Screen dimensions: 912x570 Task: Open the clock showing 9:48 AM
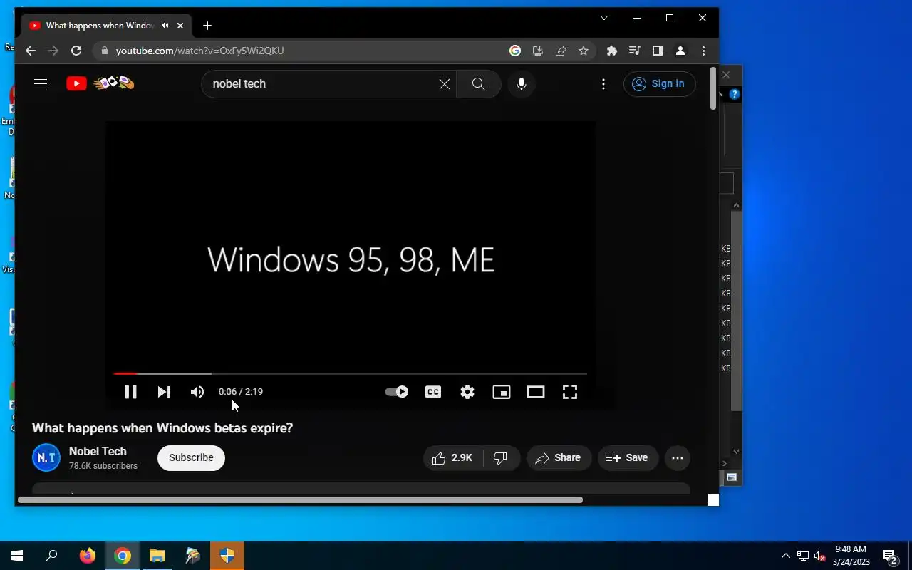pos(851,556)
